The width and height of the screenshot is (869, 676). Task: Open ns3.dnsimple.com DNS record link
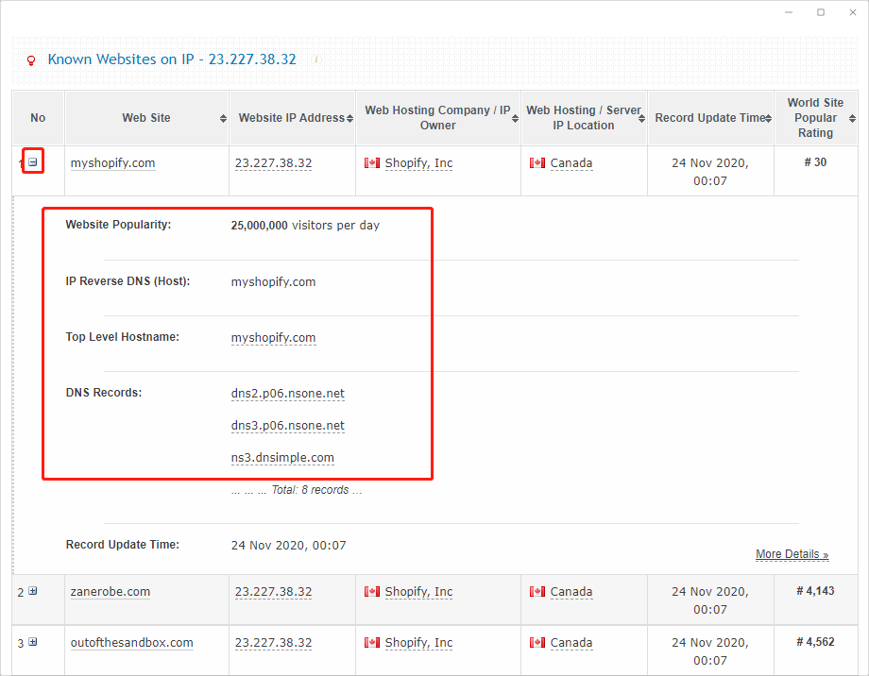282,458
